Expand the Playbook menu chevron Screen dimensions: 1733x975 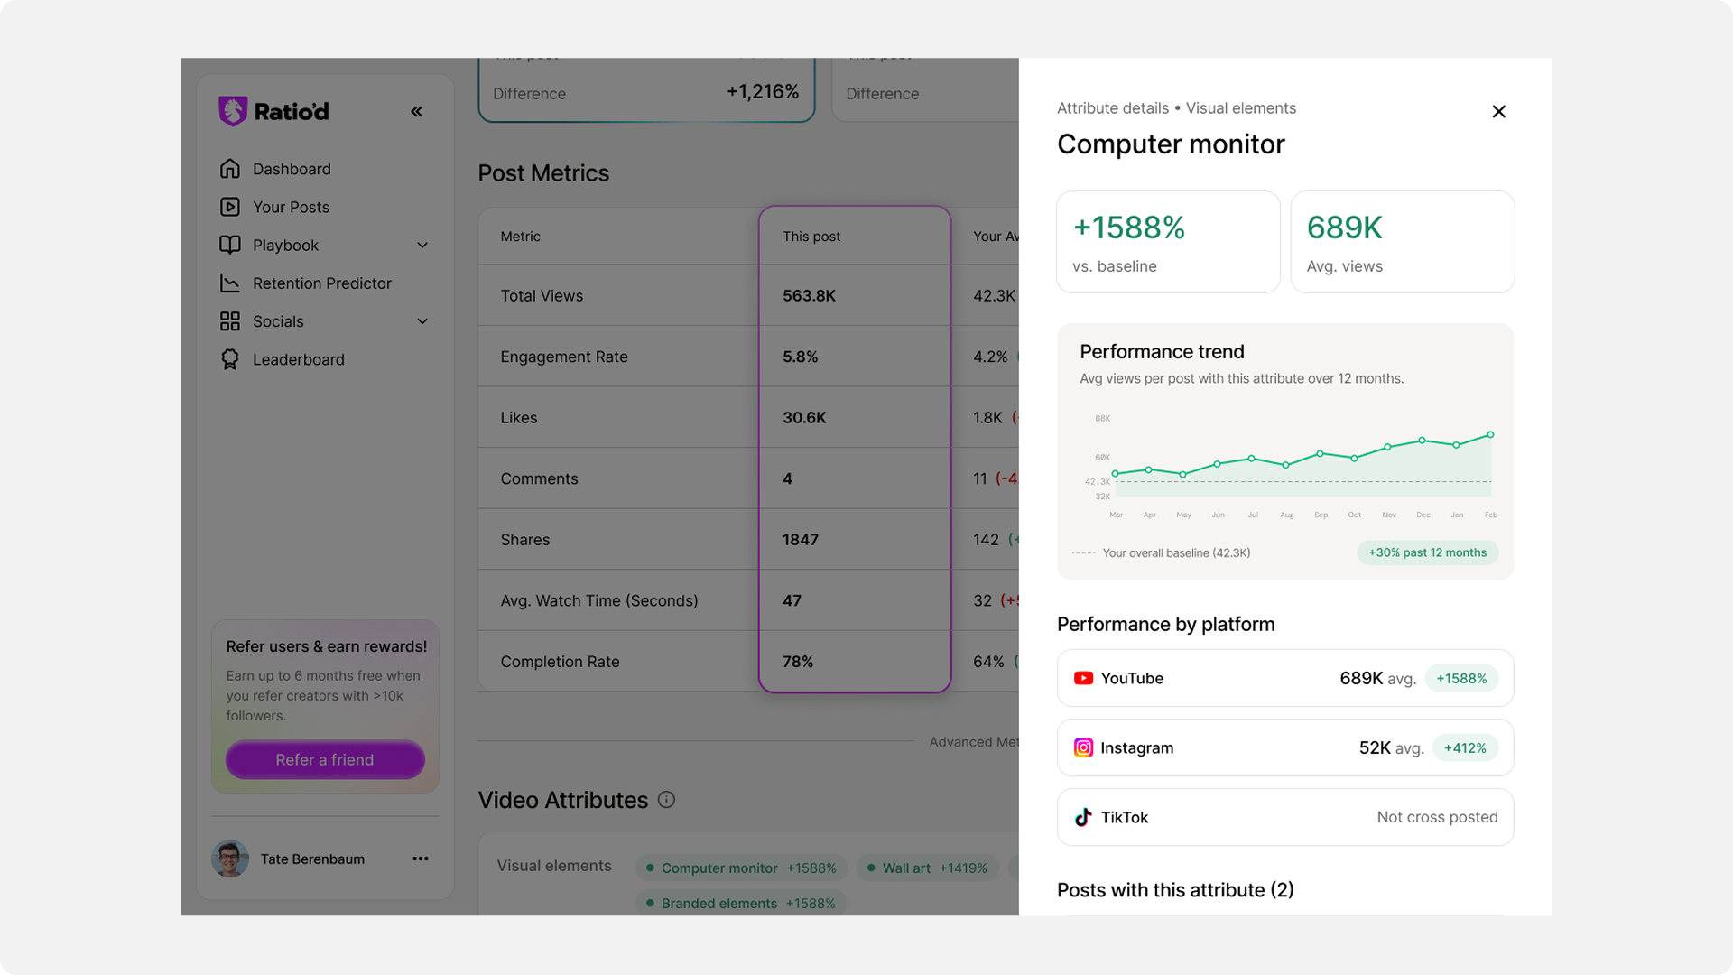pyautogui.click(x=422, y=246)
